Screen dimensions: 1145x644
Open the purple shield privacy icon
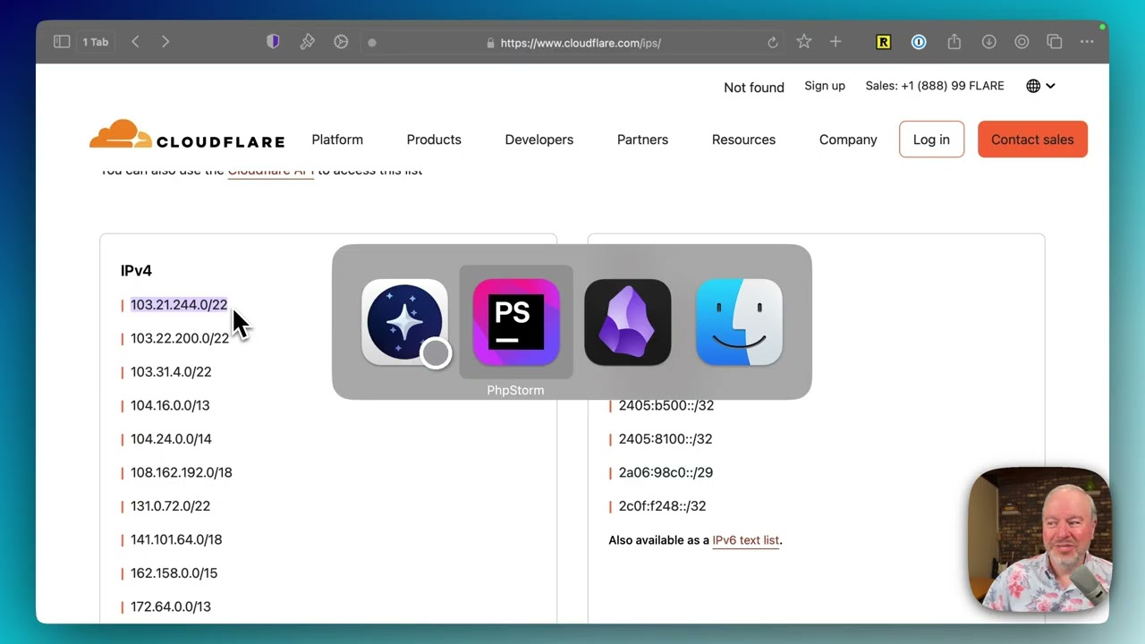click(274, 42)
